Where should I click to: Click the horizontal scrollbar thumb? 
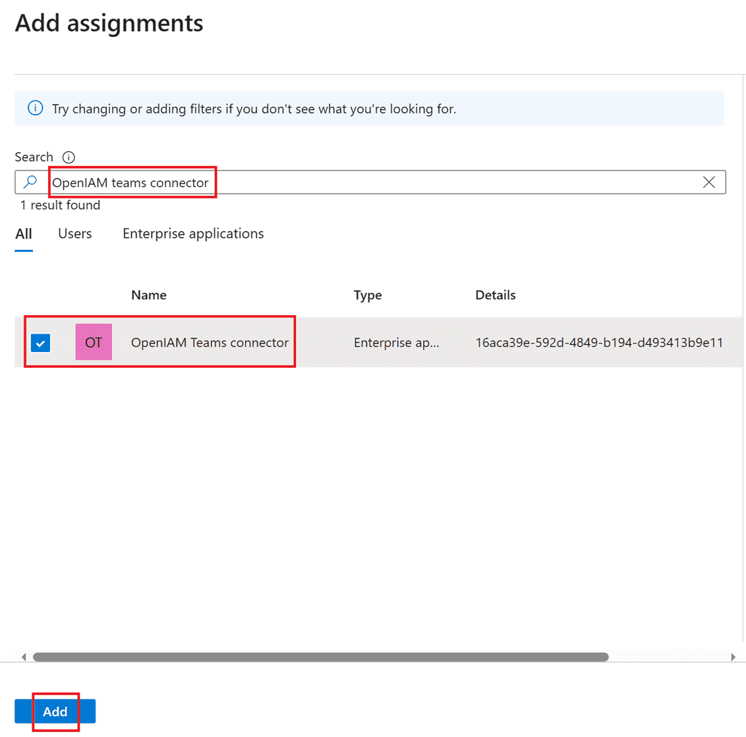pyautogui.click(x=320, y=657)
